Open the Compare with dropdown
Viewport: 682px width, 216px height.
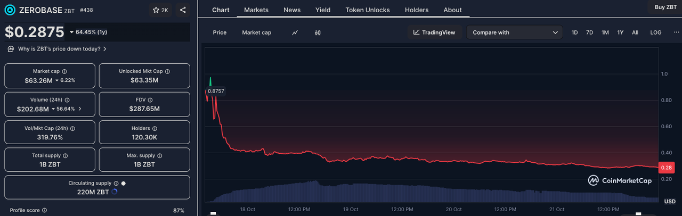[x=514, y=32]
